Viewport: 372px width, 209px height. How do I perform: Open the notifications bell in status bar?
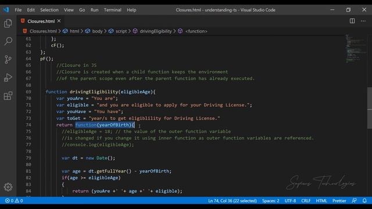click(x=364, y=201)
